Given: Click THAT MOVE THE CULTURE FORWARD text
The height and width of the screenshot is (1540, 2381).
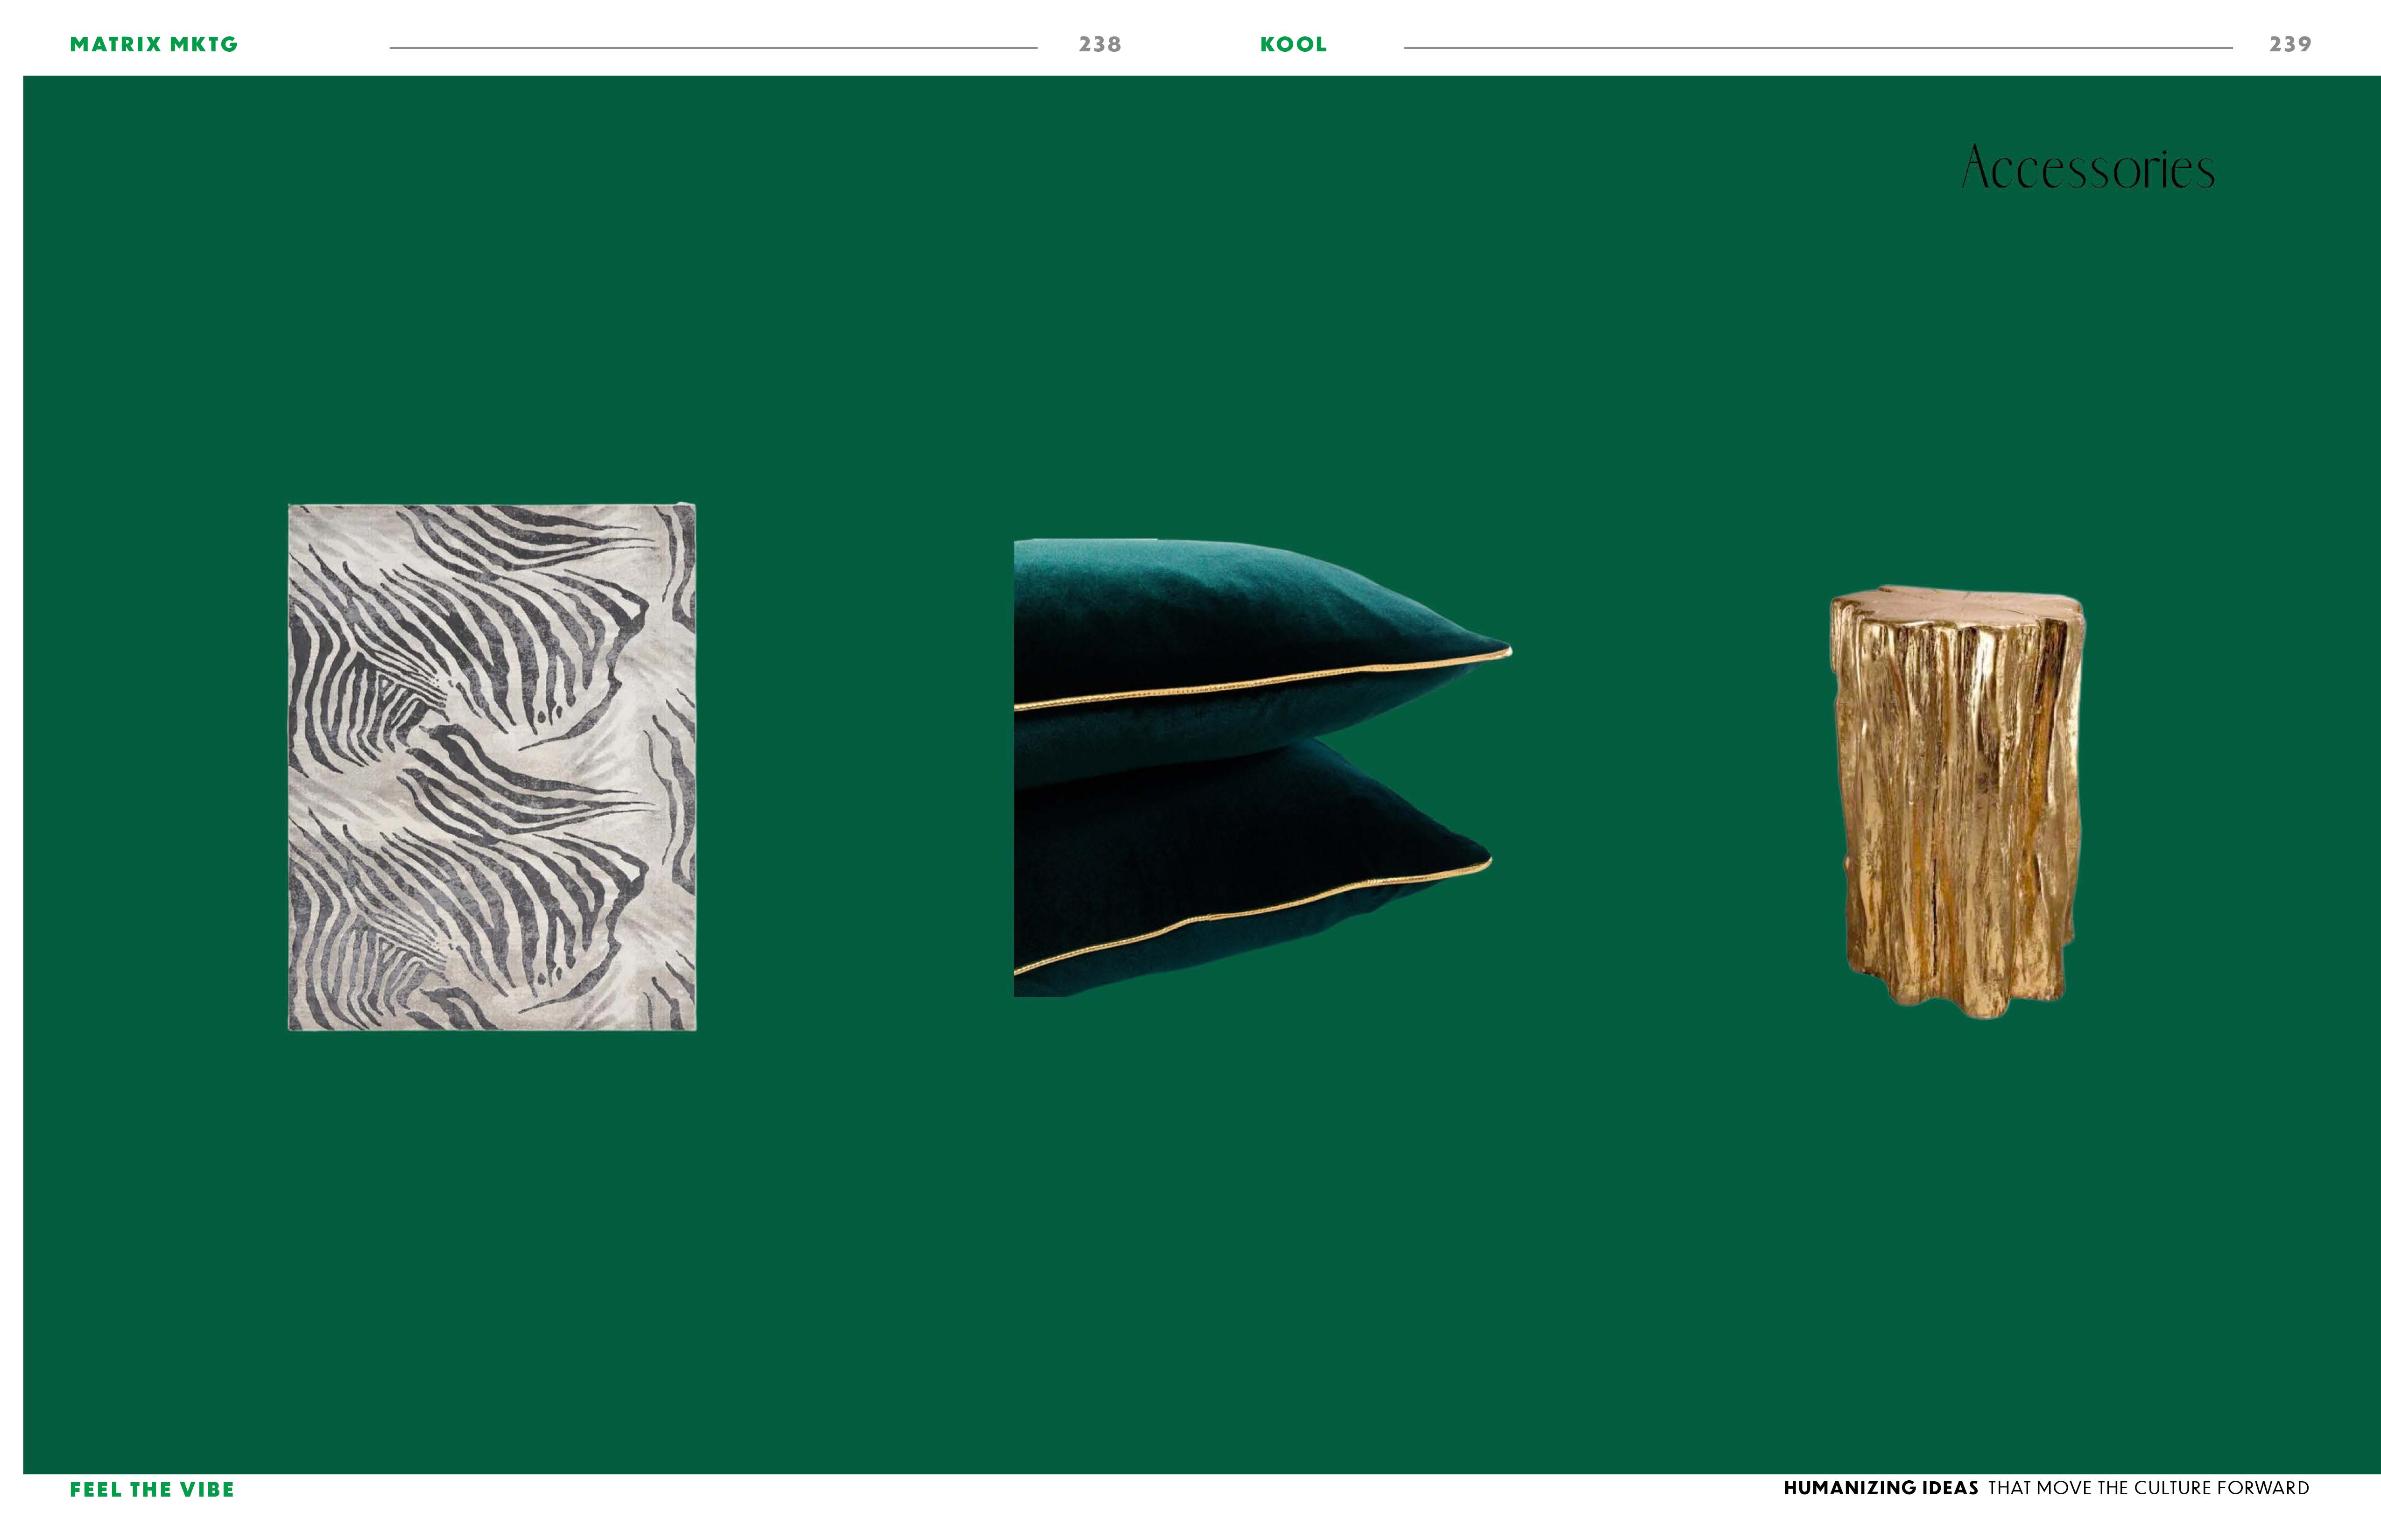Looking at the screenshot, I should tap(2148, 1488).
